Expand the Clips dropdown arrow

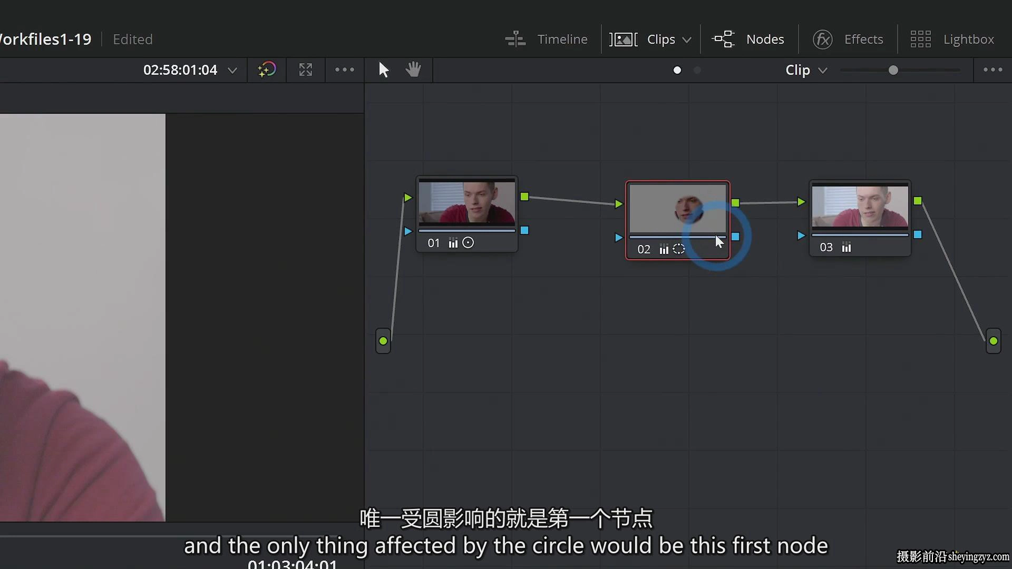click(x=686, y=40)
